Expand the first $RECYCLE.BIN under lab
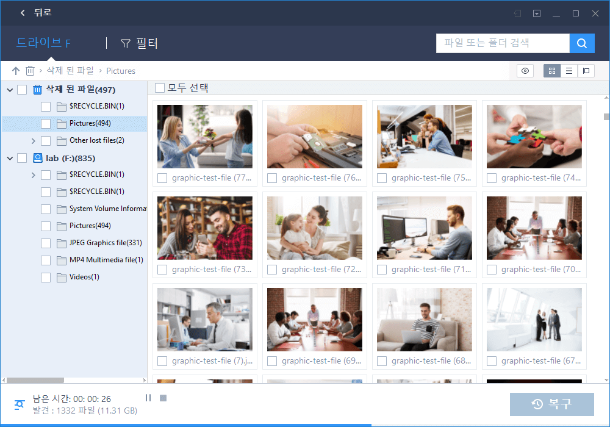 tap(33, 175)
